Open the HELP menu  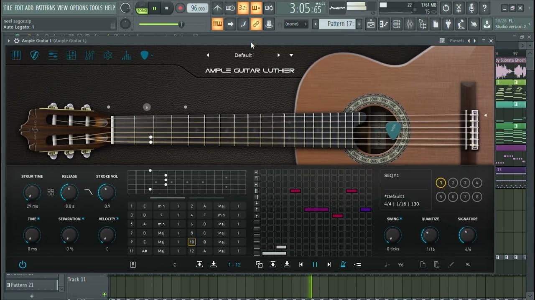point(110,8)
